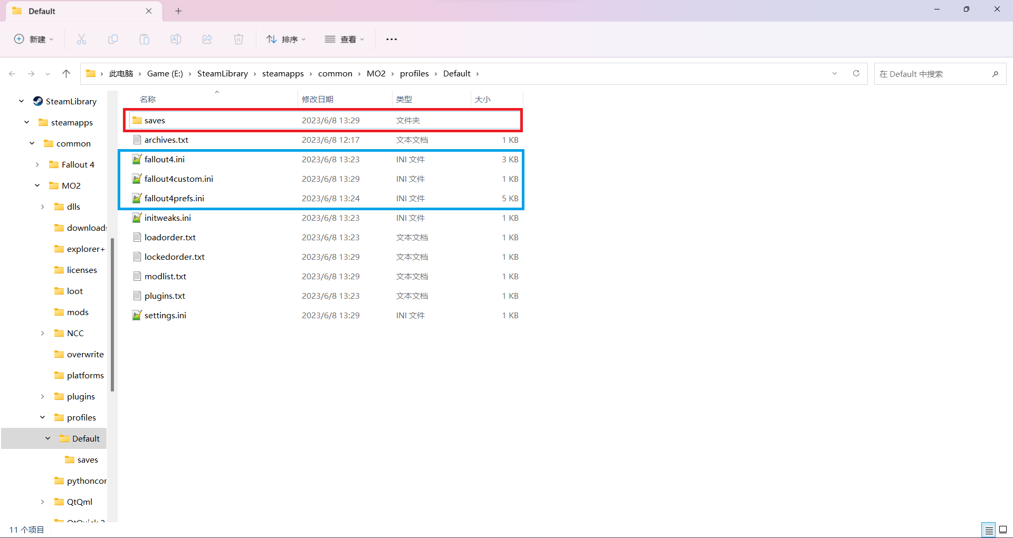This screenshot has width=1013, height=538.
Task: Expand the Fallout 4 tree node
Action: [37, 164]
